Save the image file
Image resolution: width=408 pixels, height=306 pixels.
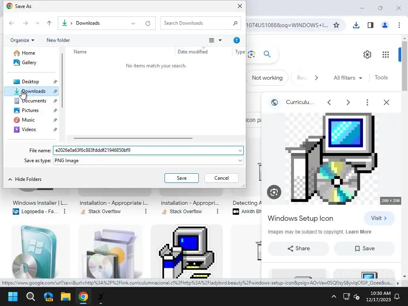182,178
